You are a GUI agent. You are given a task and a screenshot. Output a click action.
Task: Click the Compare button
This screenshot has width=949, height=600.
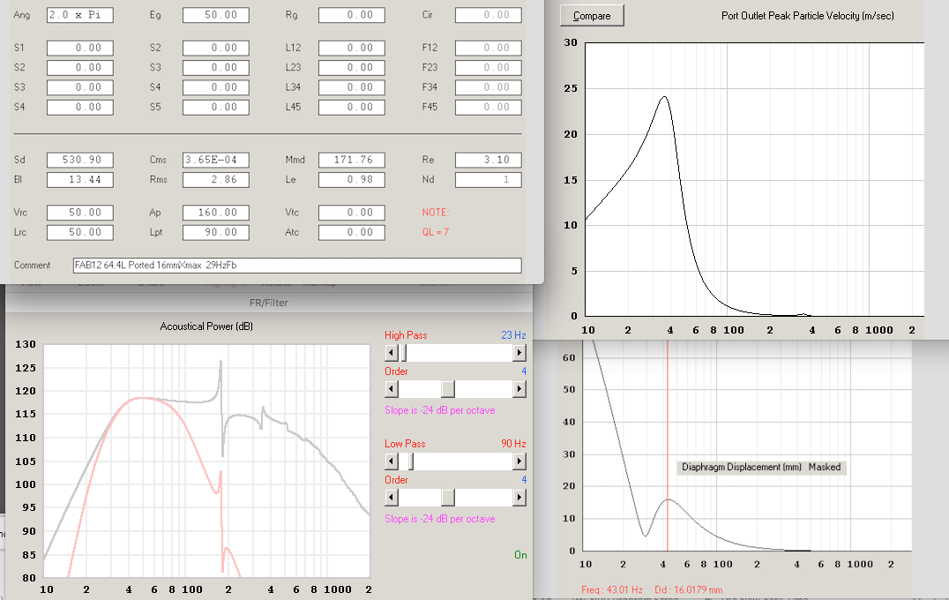pos(591,16)
